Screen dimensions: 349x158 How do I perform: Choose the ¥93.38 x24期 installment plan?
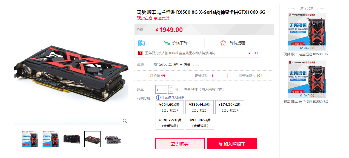pyautogui.click(x=200, y=123)
